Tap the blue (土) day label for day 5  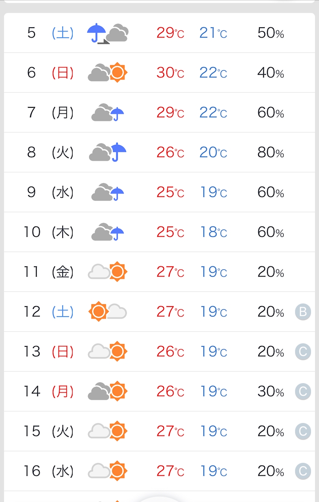click(x=63, y=33)
